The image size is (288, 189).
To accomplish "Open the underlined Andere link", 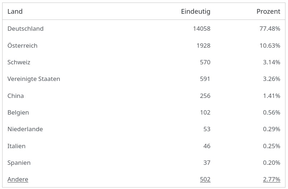I will point(18,179).
